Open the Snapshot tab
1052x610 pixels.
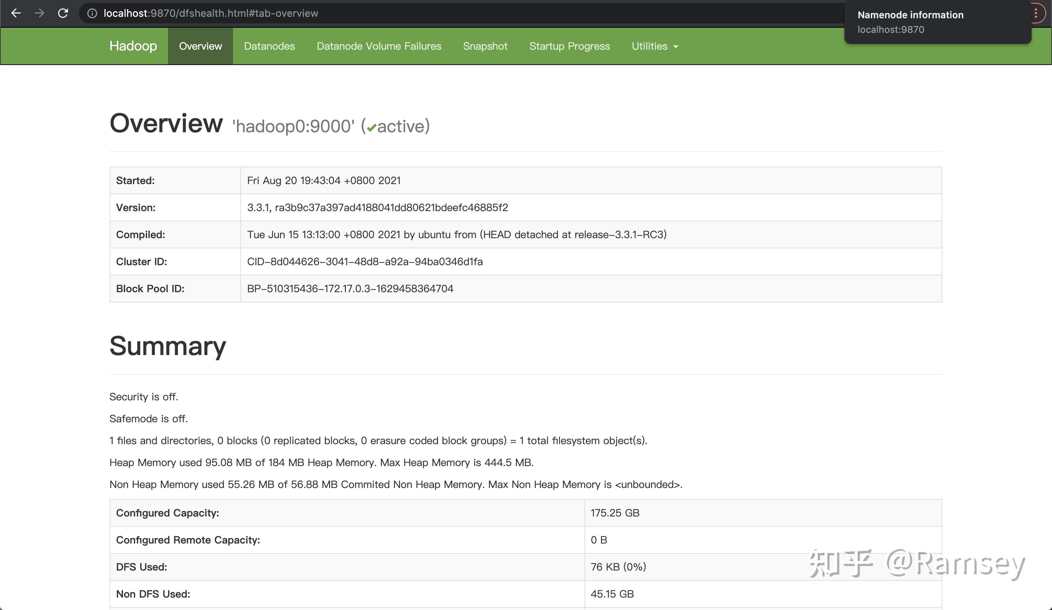click(485, 46)
